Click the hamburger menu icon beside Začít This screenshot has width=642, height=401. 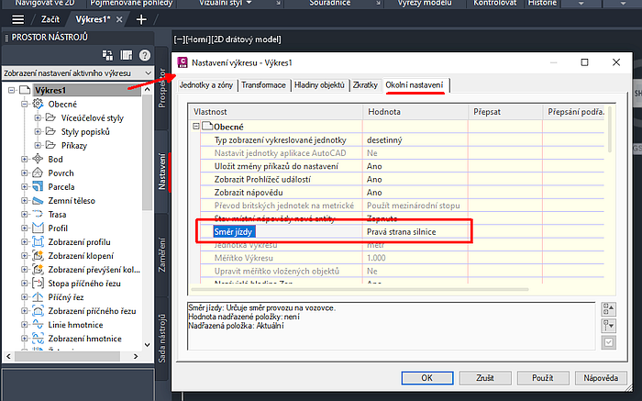pyautogui.click(x=17, y=18)
